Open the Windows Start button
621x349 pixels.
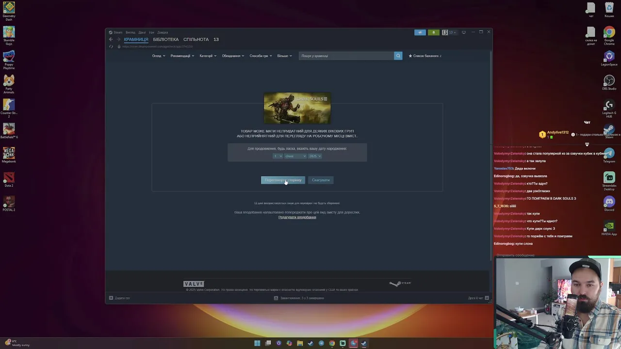click(x=257, y=343)
